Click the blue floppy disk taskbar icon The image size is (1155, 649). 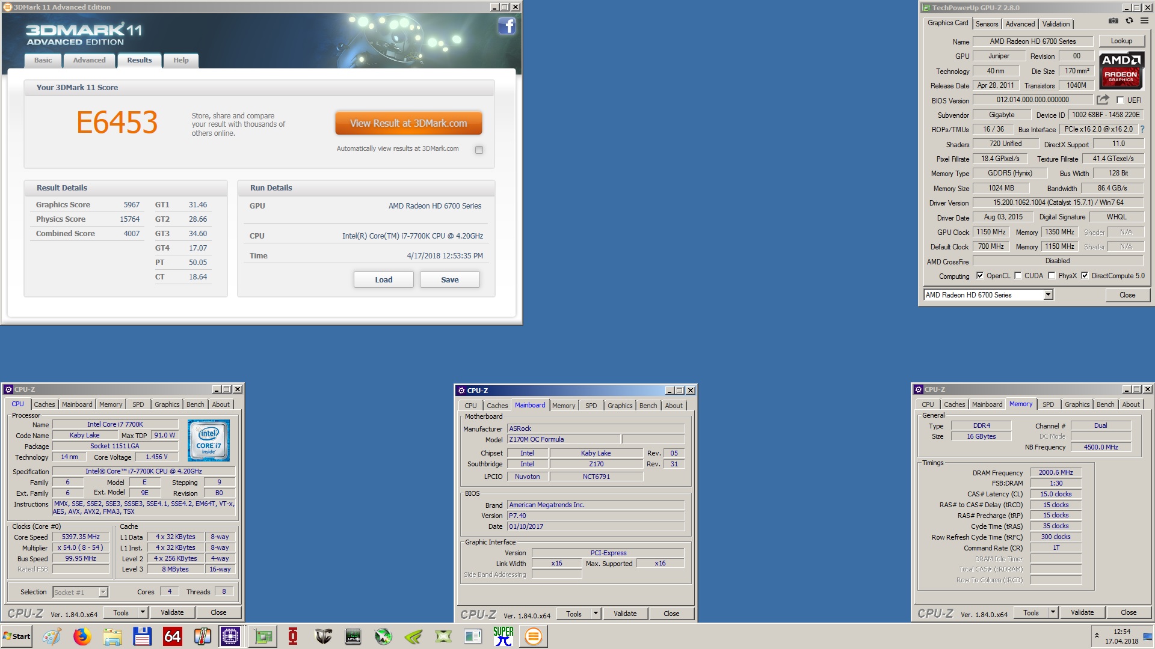click(x=142, y=636)
